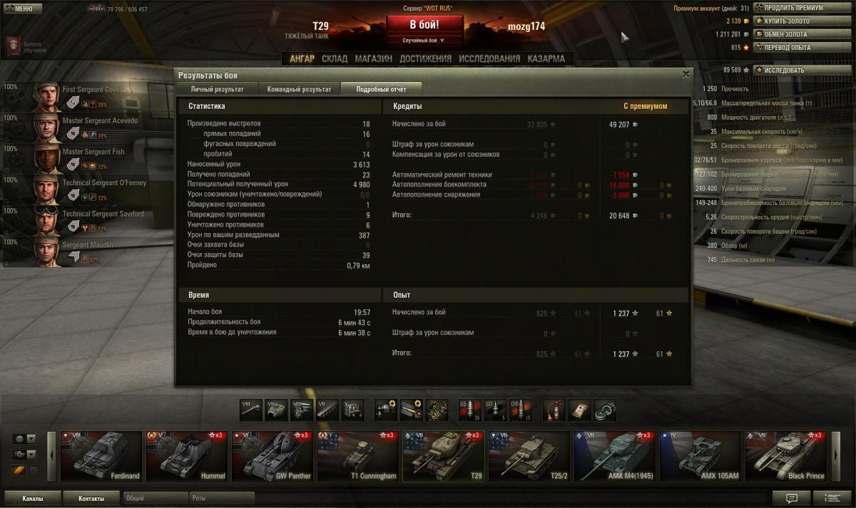Select the AMX 105AM tank in carousel

(700, 456)
